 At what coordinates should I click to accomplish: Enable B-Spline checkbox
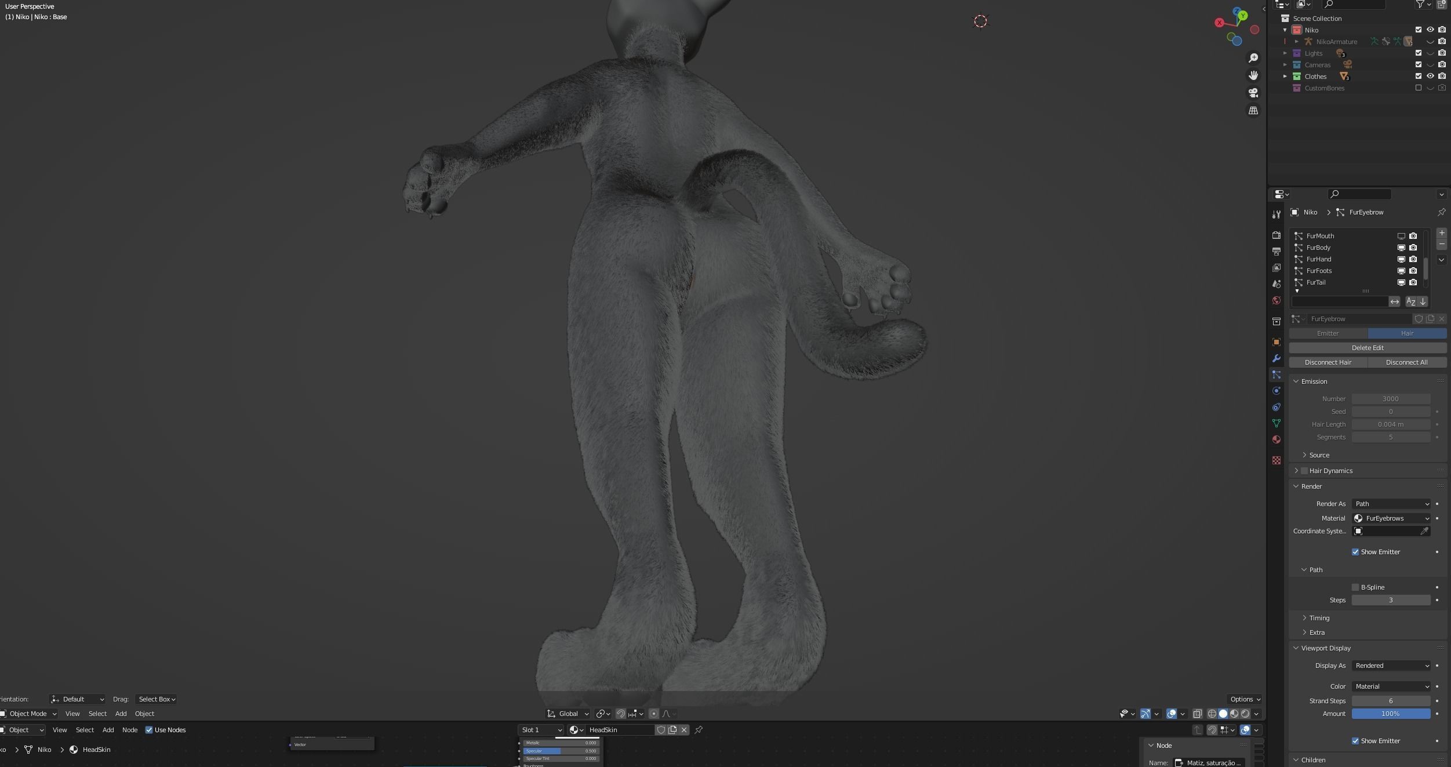click(1355, 587)
